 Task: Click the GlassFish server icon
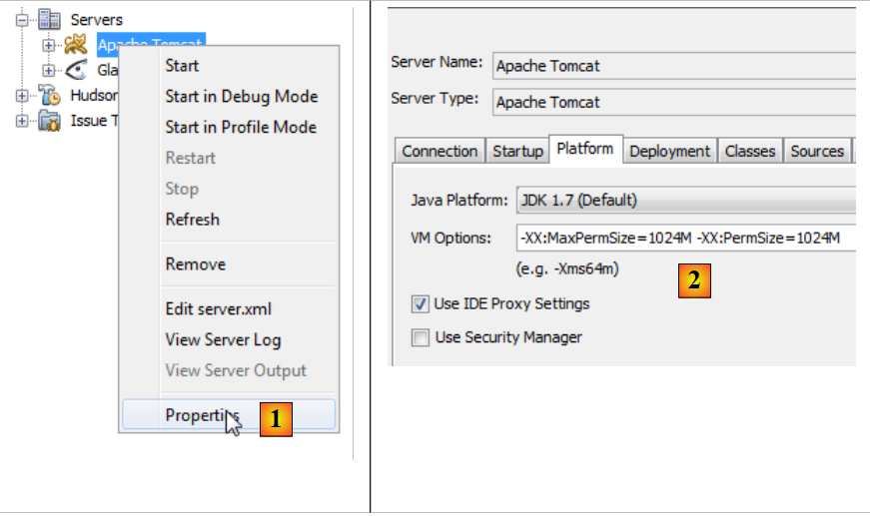coord(76,70)
